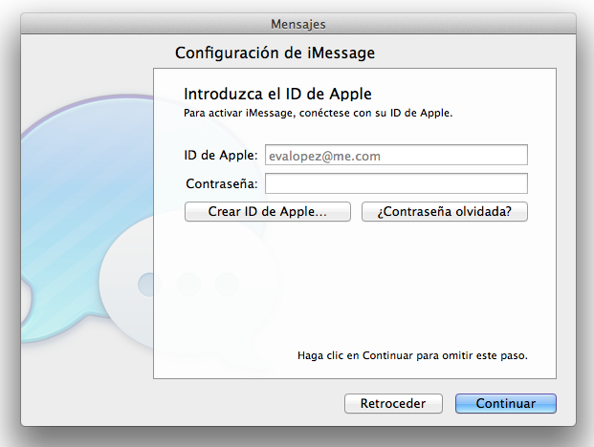The width and height of the screenshot is (594, 447).
Task: Focus the Contraseña password field
Action: pyautogui.click(x=396, y=183)
